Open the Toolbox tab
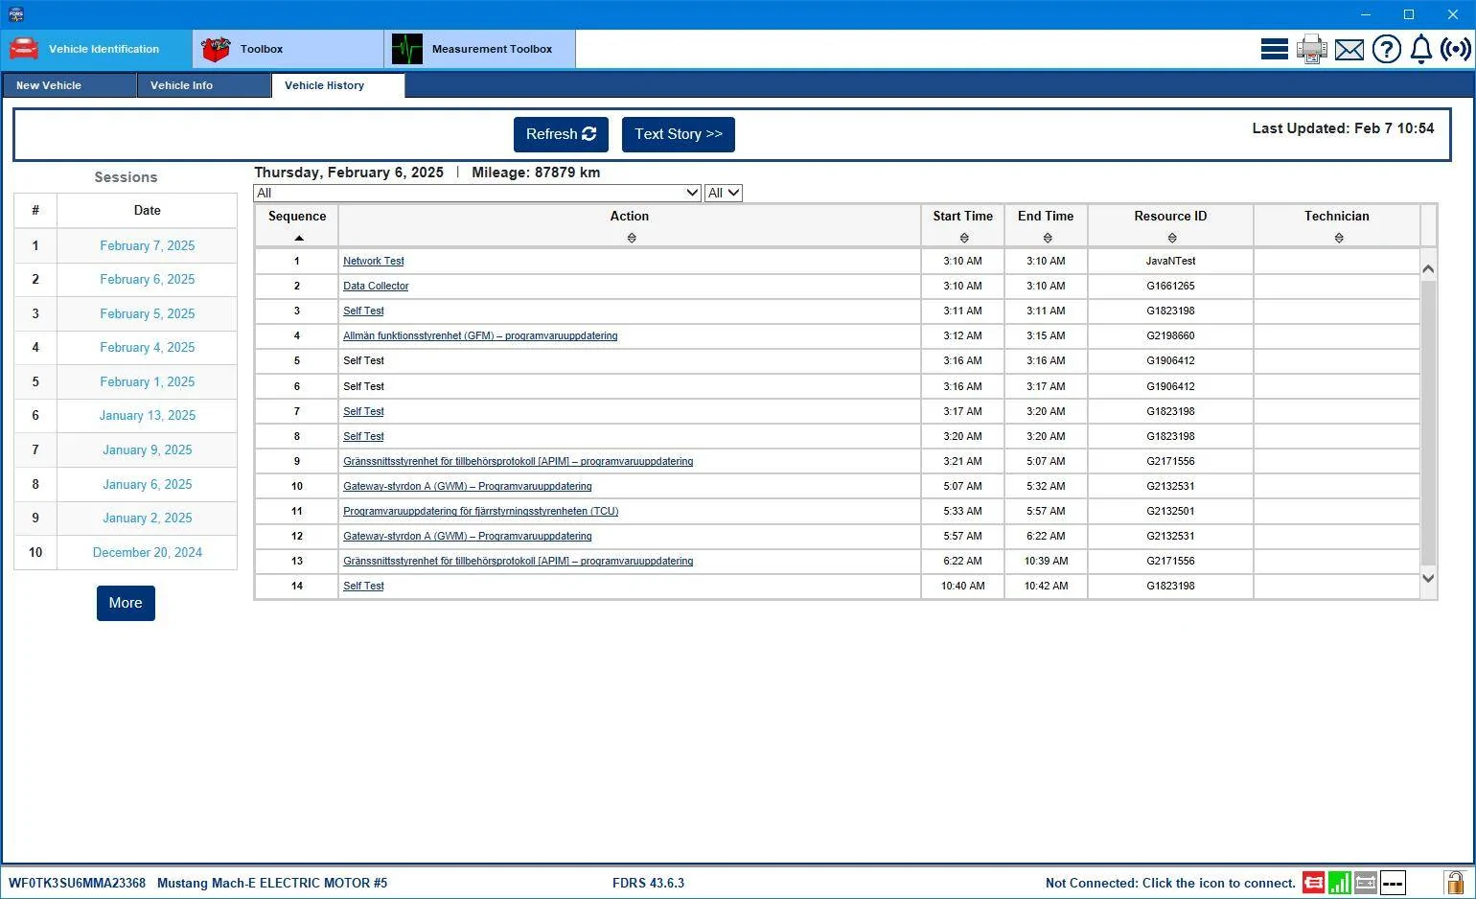Viewport: 1476px width, 899px height. tap(288, 49)
